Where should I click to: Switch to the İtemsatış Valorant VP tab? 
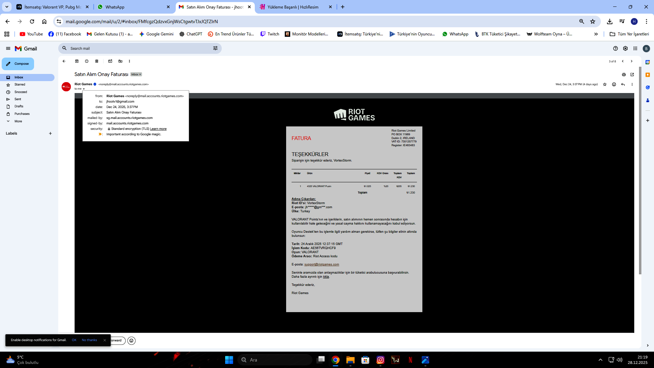[x=52, y=7]
